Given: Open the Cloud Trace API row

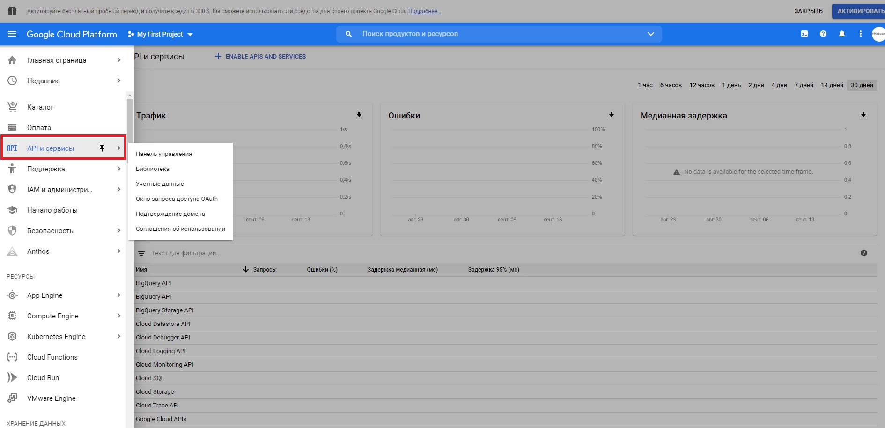Looking at the screenshot, I should click(x=505, y=406).
